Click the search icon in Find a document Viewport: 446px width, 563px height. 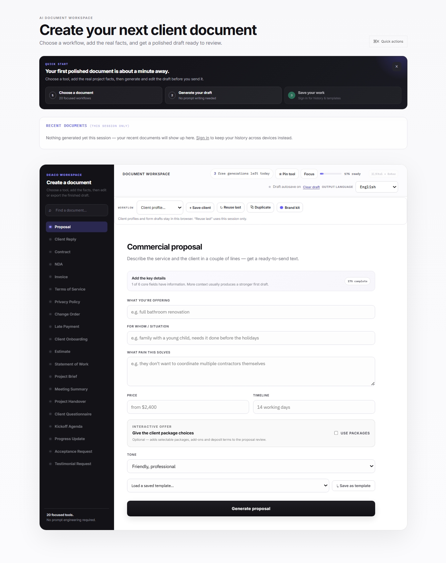click(x=50, y=211)
